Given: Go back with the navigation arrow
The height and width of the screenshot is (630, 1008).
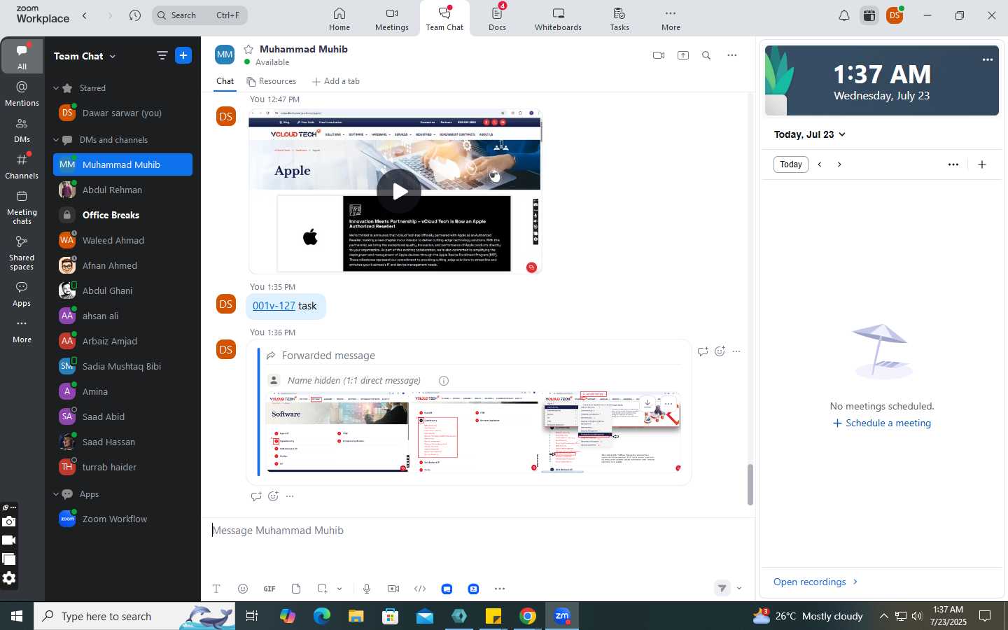Looking at the screenshot, I should [85, 15].
